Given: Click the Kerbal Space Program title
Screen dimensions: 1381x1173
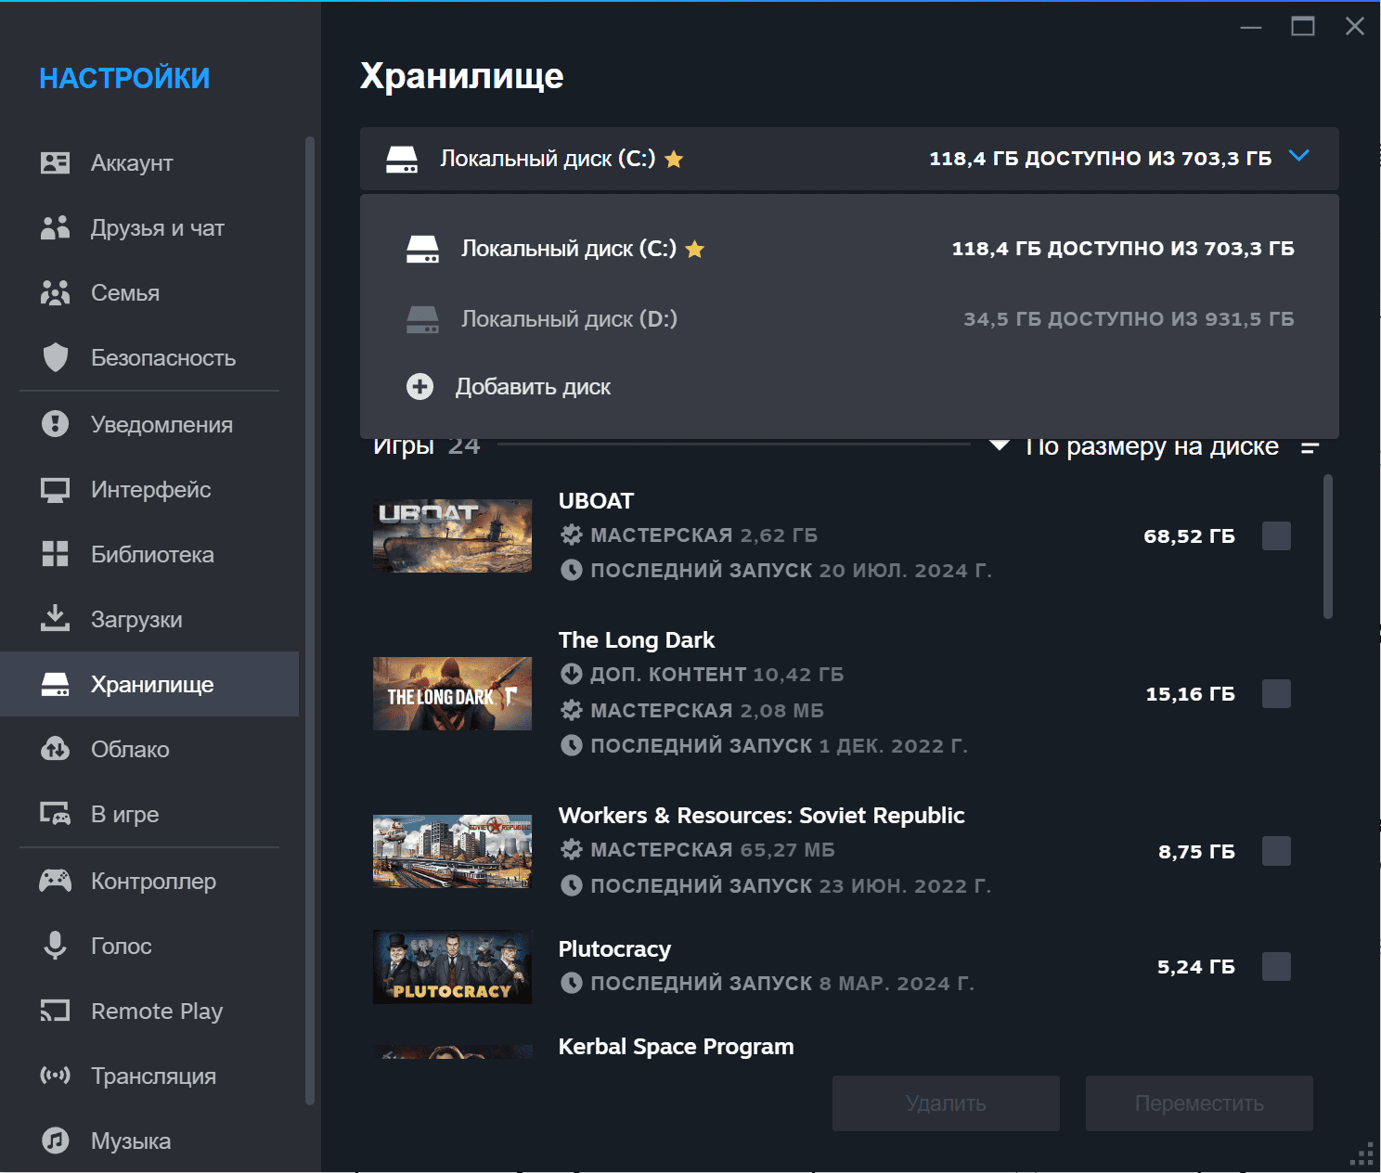Looking at the screenshot, I should coord(676,1047).
